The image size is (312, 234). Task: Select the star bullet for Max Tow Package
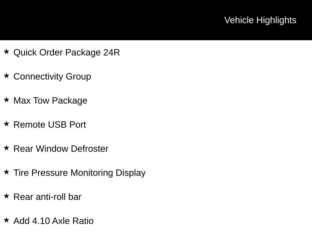coord(6,100)
